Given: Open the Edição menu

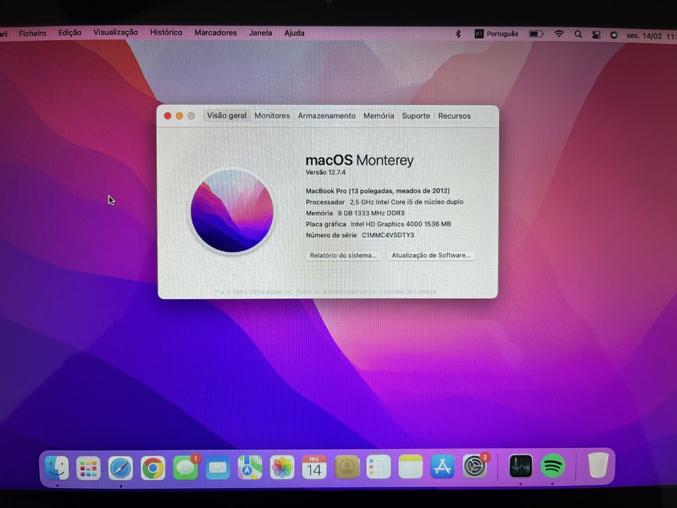Looking at the screenshot, I should tap(70, 33).
